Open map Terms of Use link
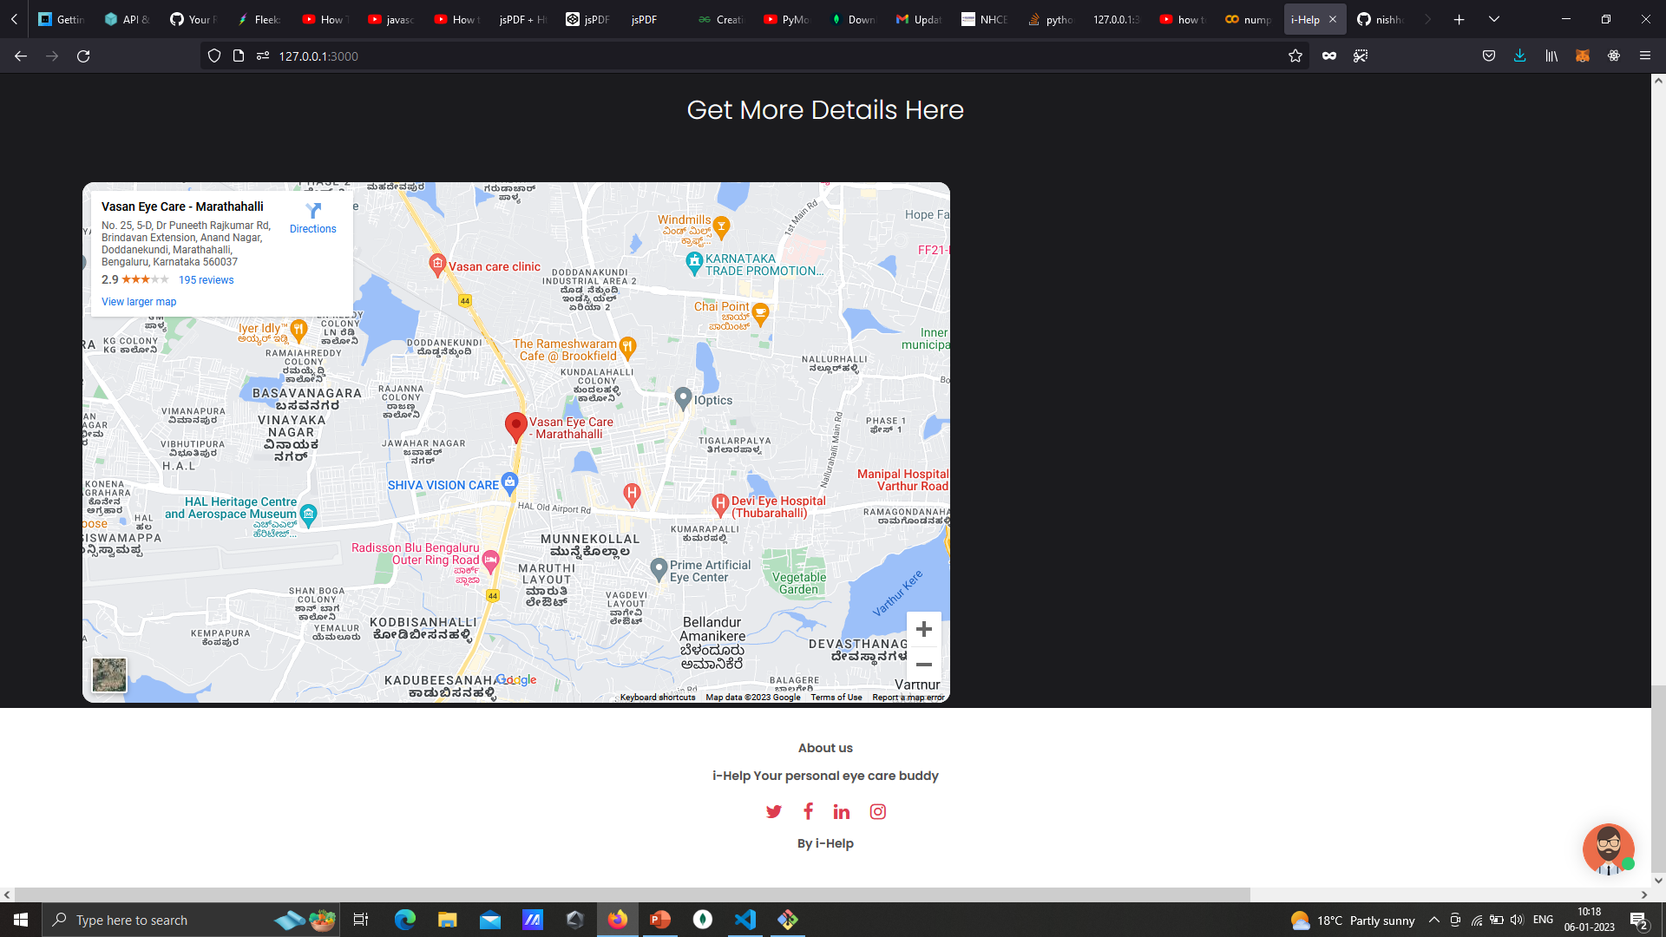The height and width of the screenshot is (937, 1666). [836, 698]
